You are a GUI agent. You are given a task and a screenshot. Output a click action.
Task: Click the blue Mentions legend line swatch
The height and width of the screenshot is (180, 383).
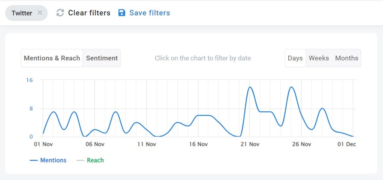point(34,161)
